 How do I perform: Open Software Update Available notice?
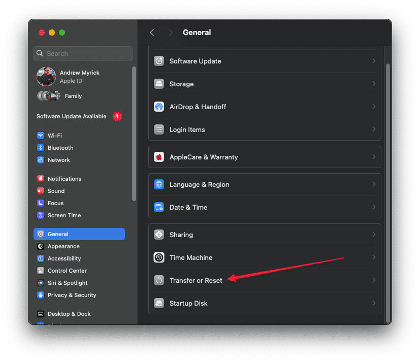[x=79, y=116]
